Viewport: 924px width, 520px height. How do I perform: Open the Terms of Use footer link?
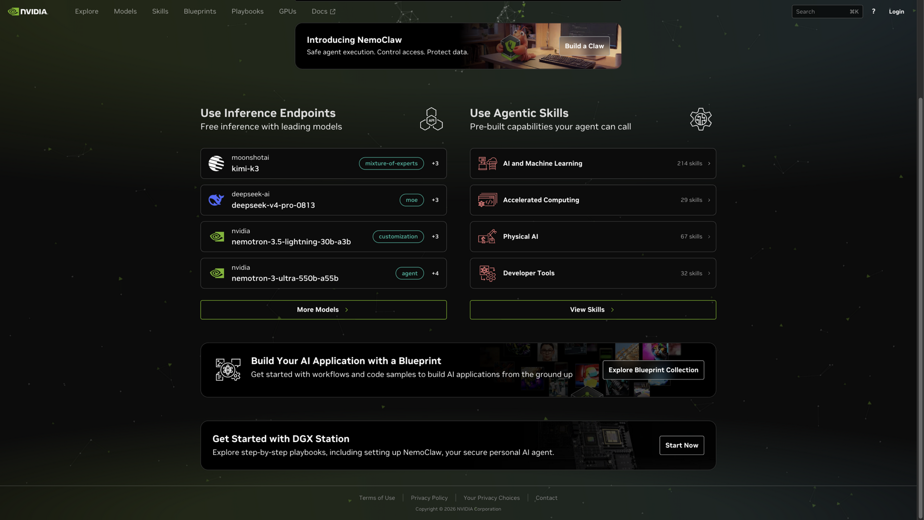377,498
